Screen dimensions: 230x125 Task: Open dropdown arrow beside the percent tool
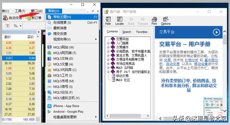tap(21, 26)
